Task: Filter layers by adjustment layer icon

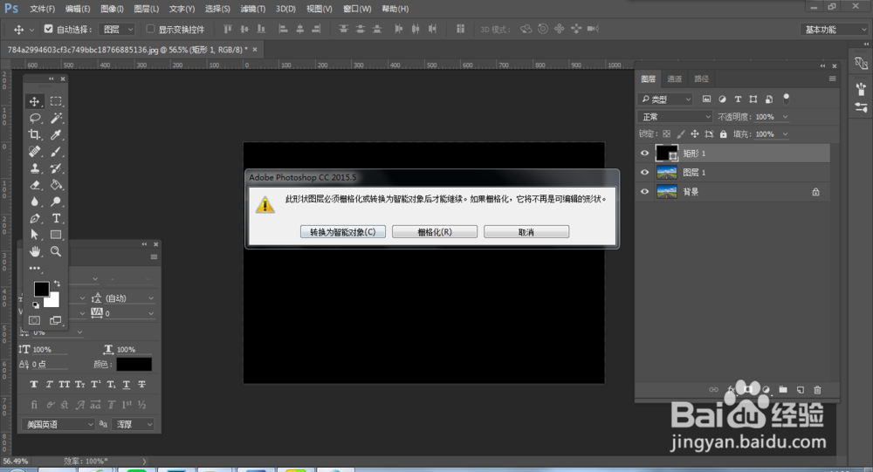Action: click(x=722, y=99)
